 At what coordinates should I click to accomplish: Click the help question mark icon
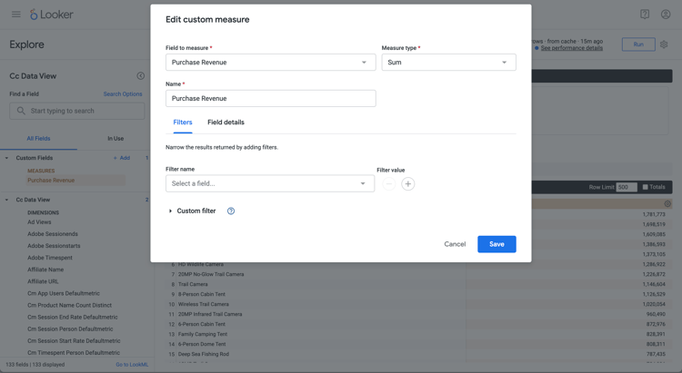coord(645,15)
